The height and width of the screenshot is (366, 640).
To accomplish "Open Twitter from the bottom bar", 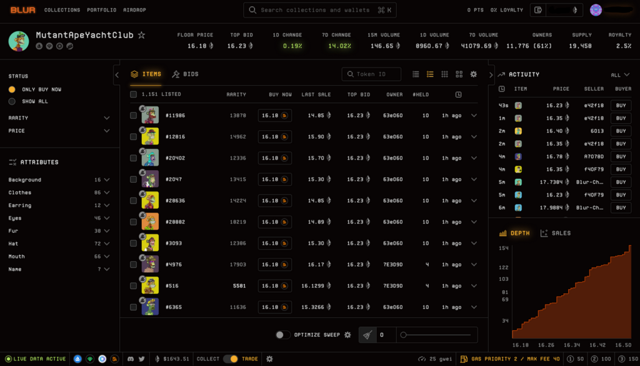I will 142,358.
